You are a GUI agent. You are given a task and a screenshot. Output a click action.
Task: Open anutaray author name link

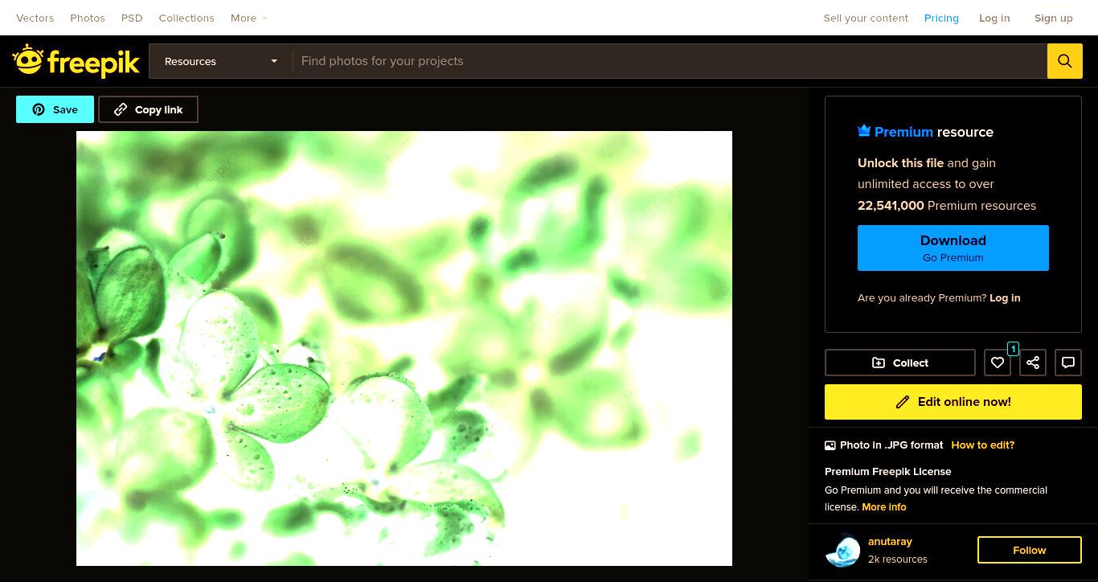tap(890, 542)
